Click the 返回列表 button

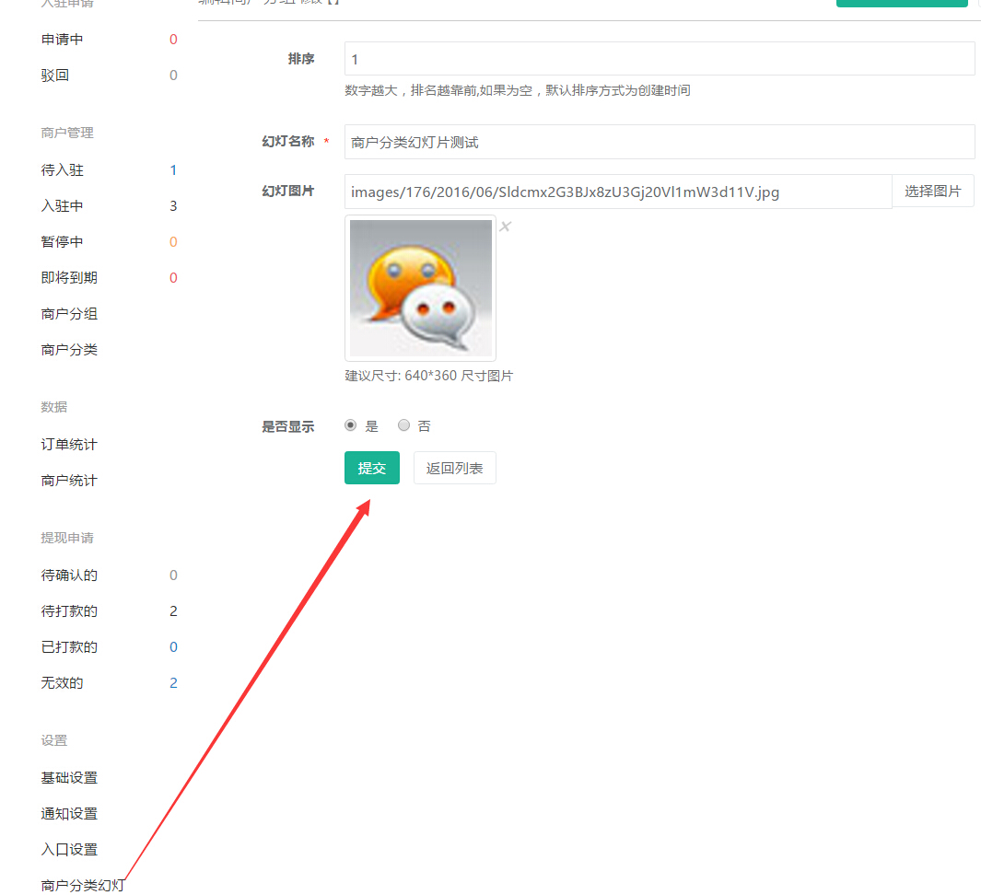click(x=454, y=468)
